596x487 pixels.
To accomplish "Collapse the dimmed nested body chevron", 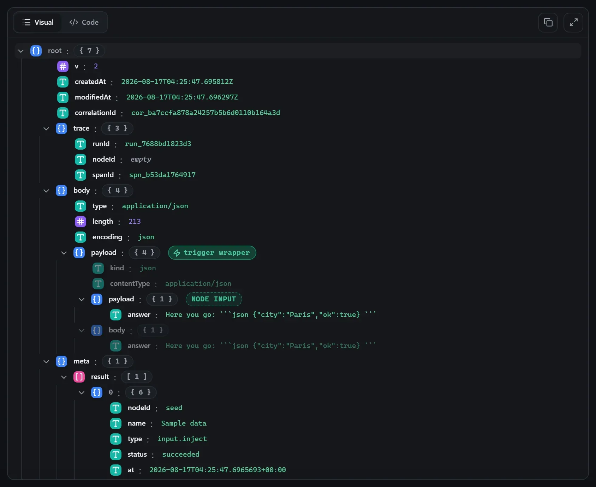I will click(x=82, y=330).
